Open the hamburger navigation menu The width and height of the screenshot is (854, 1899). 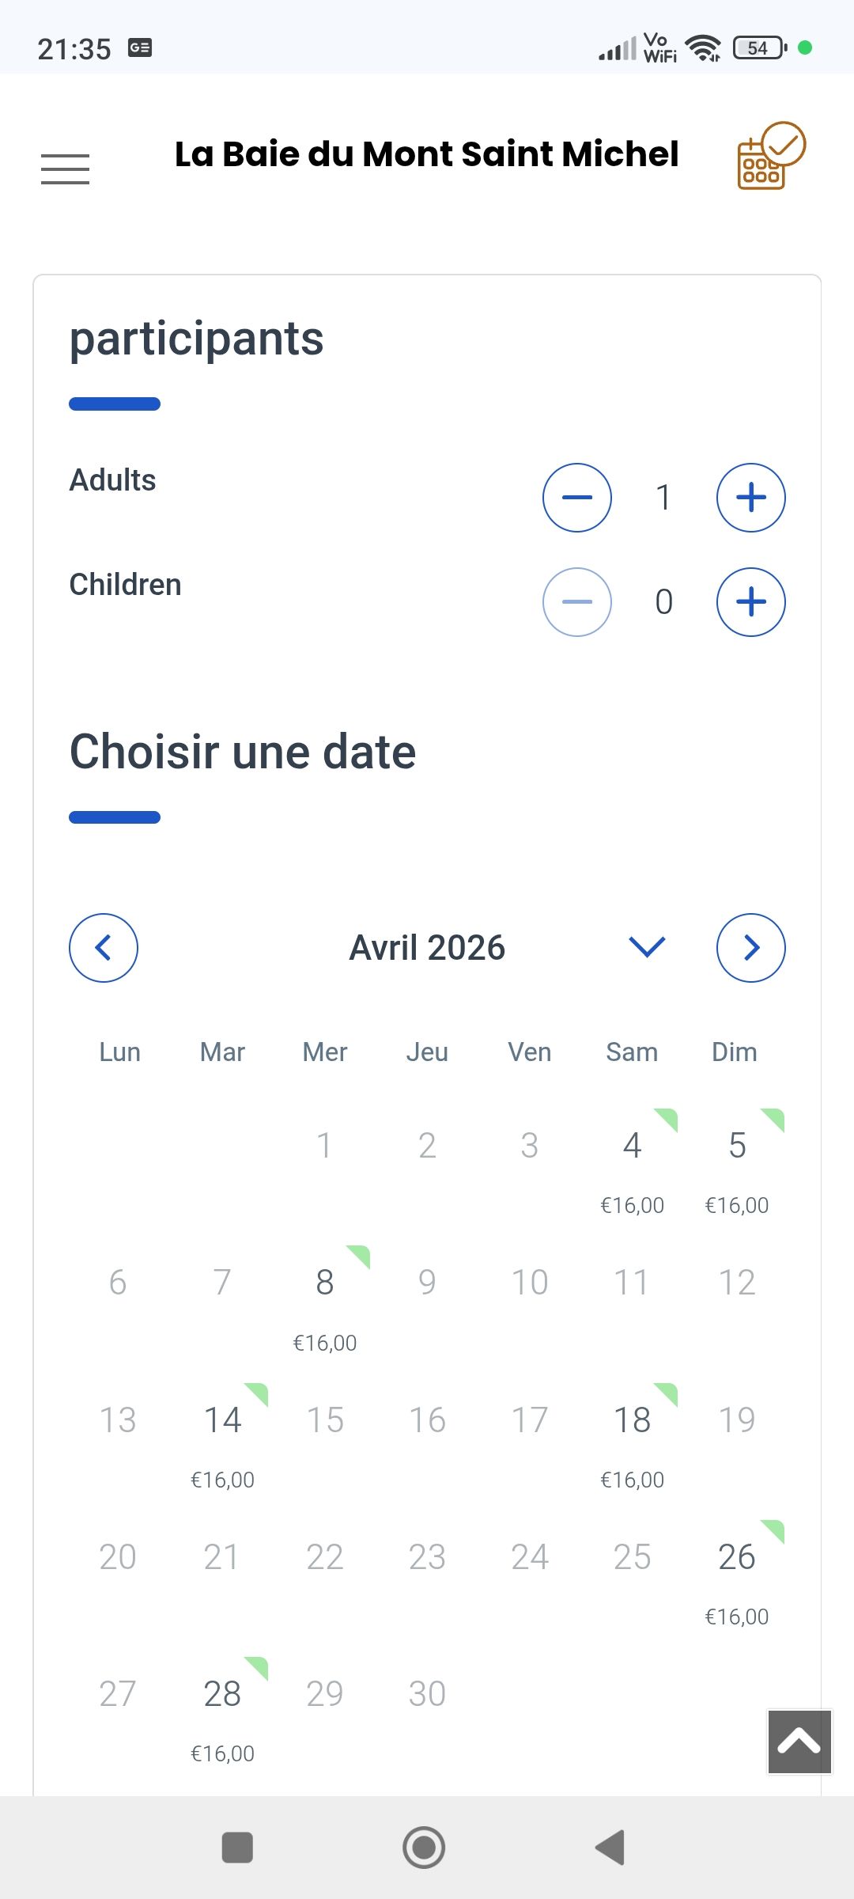(65, 169)
